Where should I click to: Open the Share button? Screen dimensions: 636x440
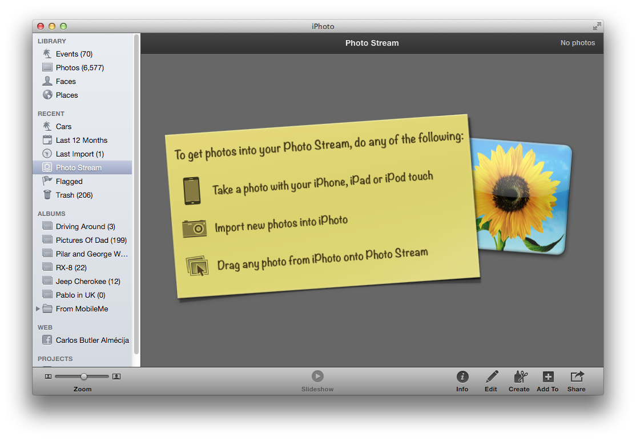point(577,382)
